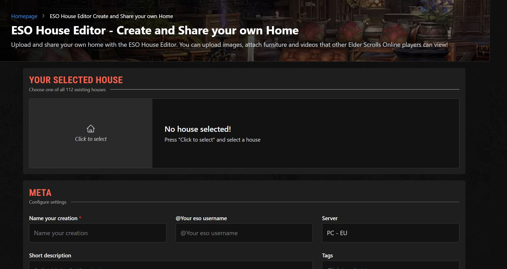Click the text "Choose one of all 112 existing houses"
This screenshot has width=507, height=269.
tap(67, 90)
